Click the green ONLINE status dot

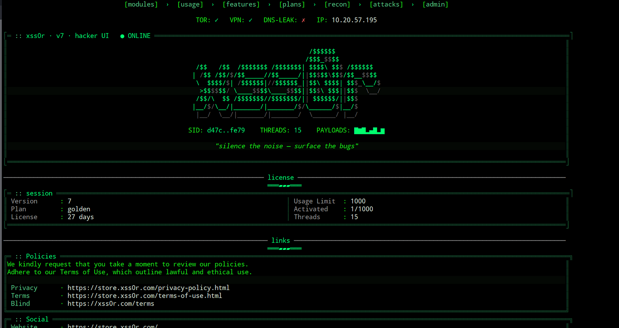point(122,36)
